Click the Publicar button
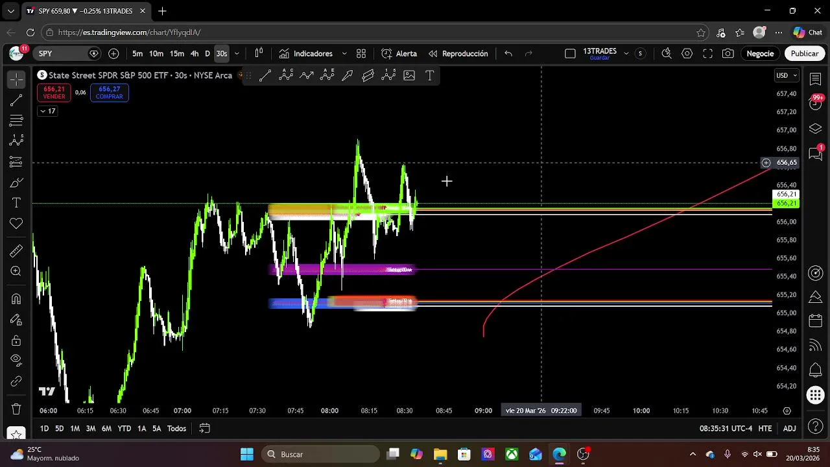Viewport: 830px width, 467px height. tap(805, 53)
